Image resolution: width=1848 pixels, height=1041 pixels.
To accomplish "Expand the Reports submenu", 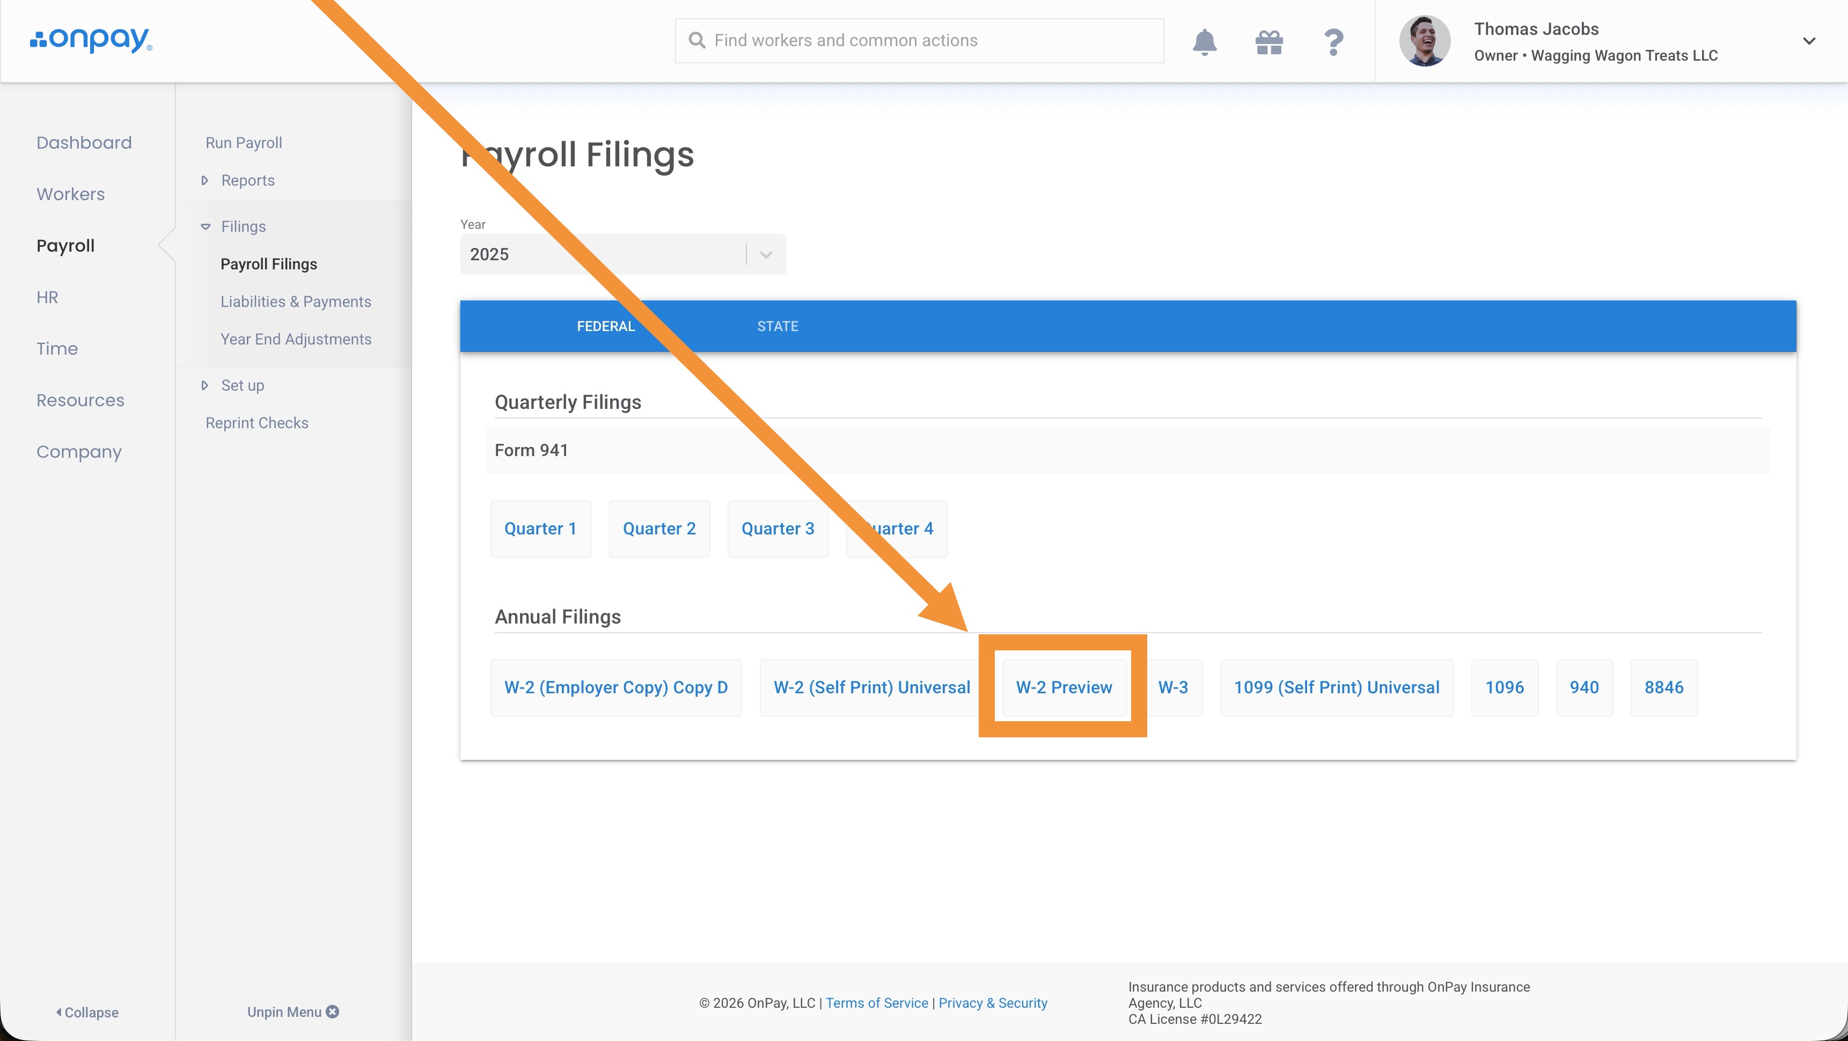I will (205, 180).
